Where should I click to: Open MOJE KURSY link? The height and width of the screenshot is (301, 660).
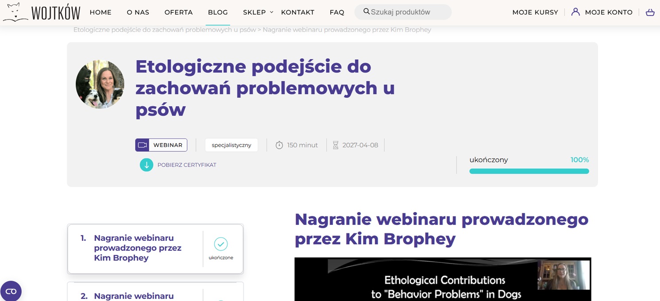pos(535,12)
